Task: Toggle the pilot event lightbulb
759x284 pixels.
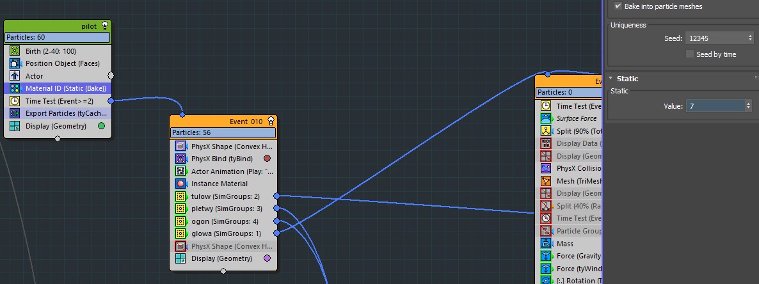Action: point(105,26)
